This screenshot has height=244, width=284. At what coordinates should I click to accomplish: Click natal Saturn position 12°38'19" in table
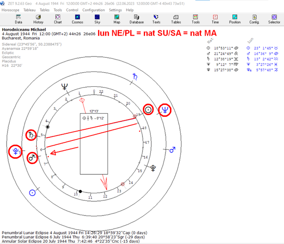[223, 59]
